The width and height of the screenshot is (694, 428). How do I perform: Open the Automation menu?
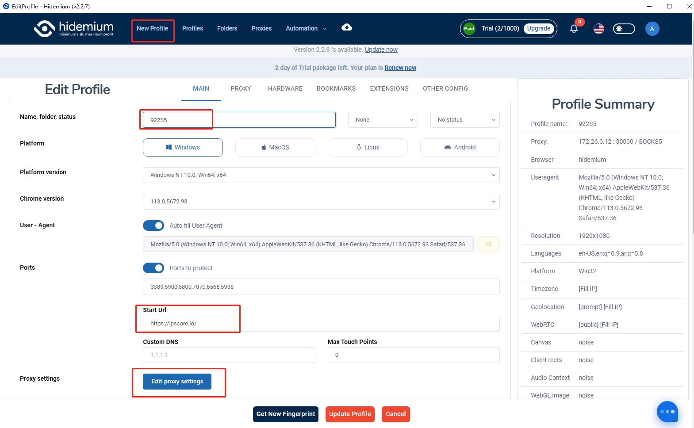pyautogui.click(x=306, y=28)
